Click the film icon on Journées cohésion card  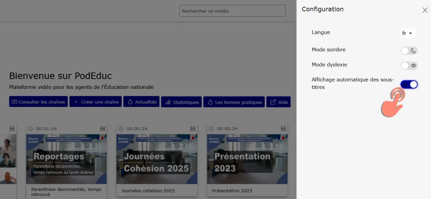click(193, 128)
